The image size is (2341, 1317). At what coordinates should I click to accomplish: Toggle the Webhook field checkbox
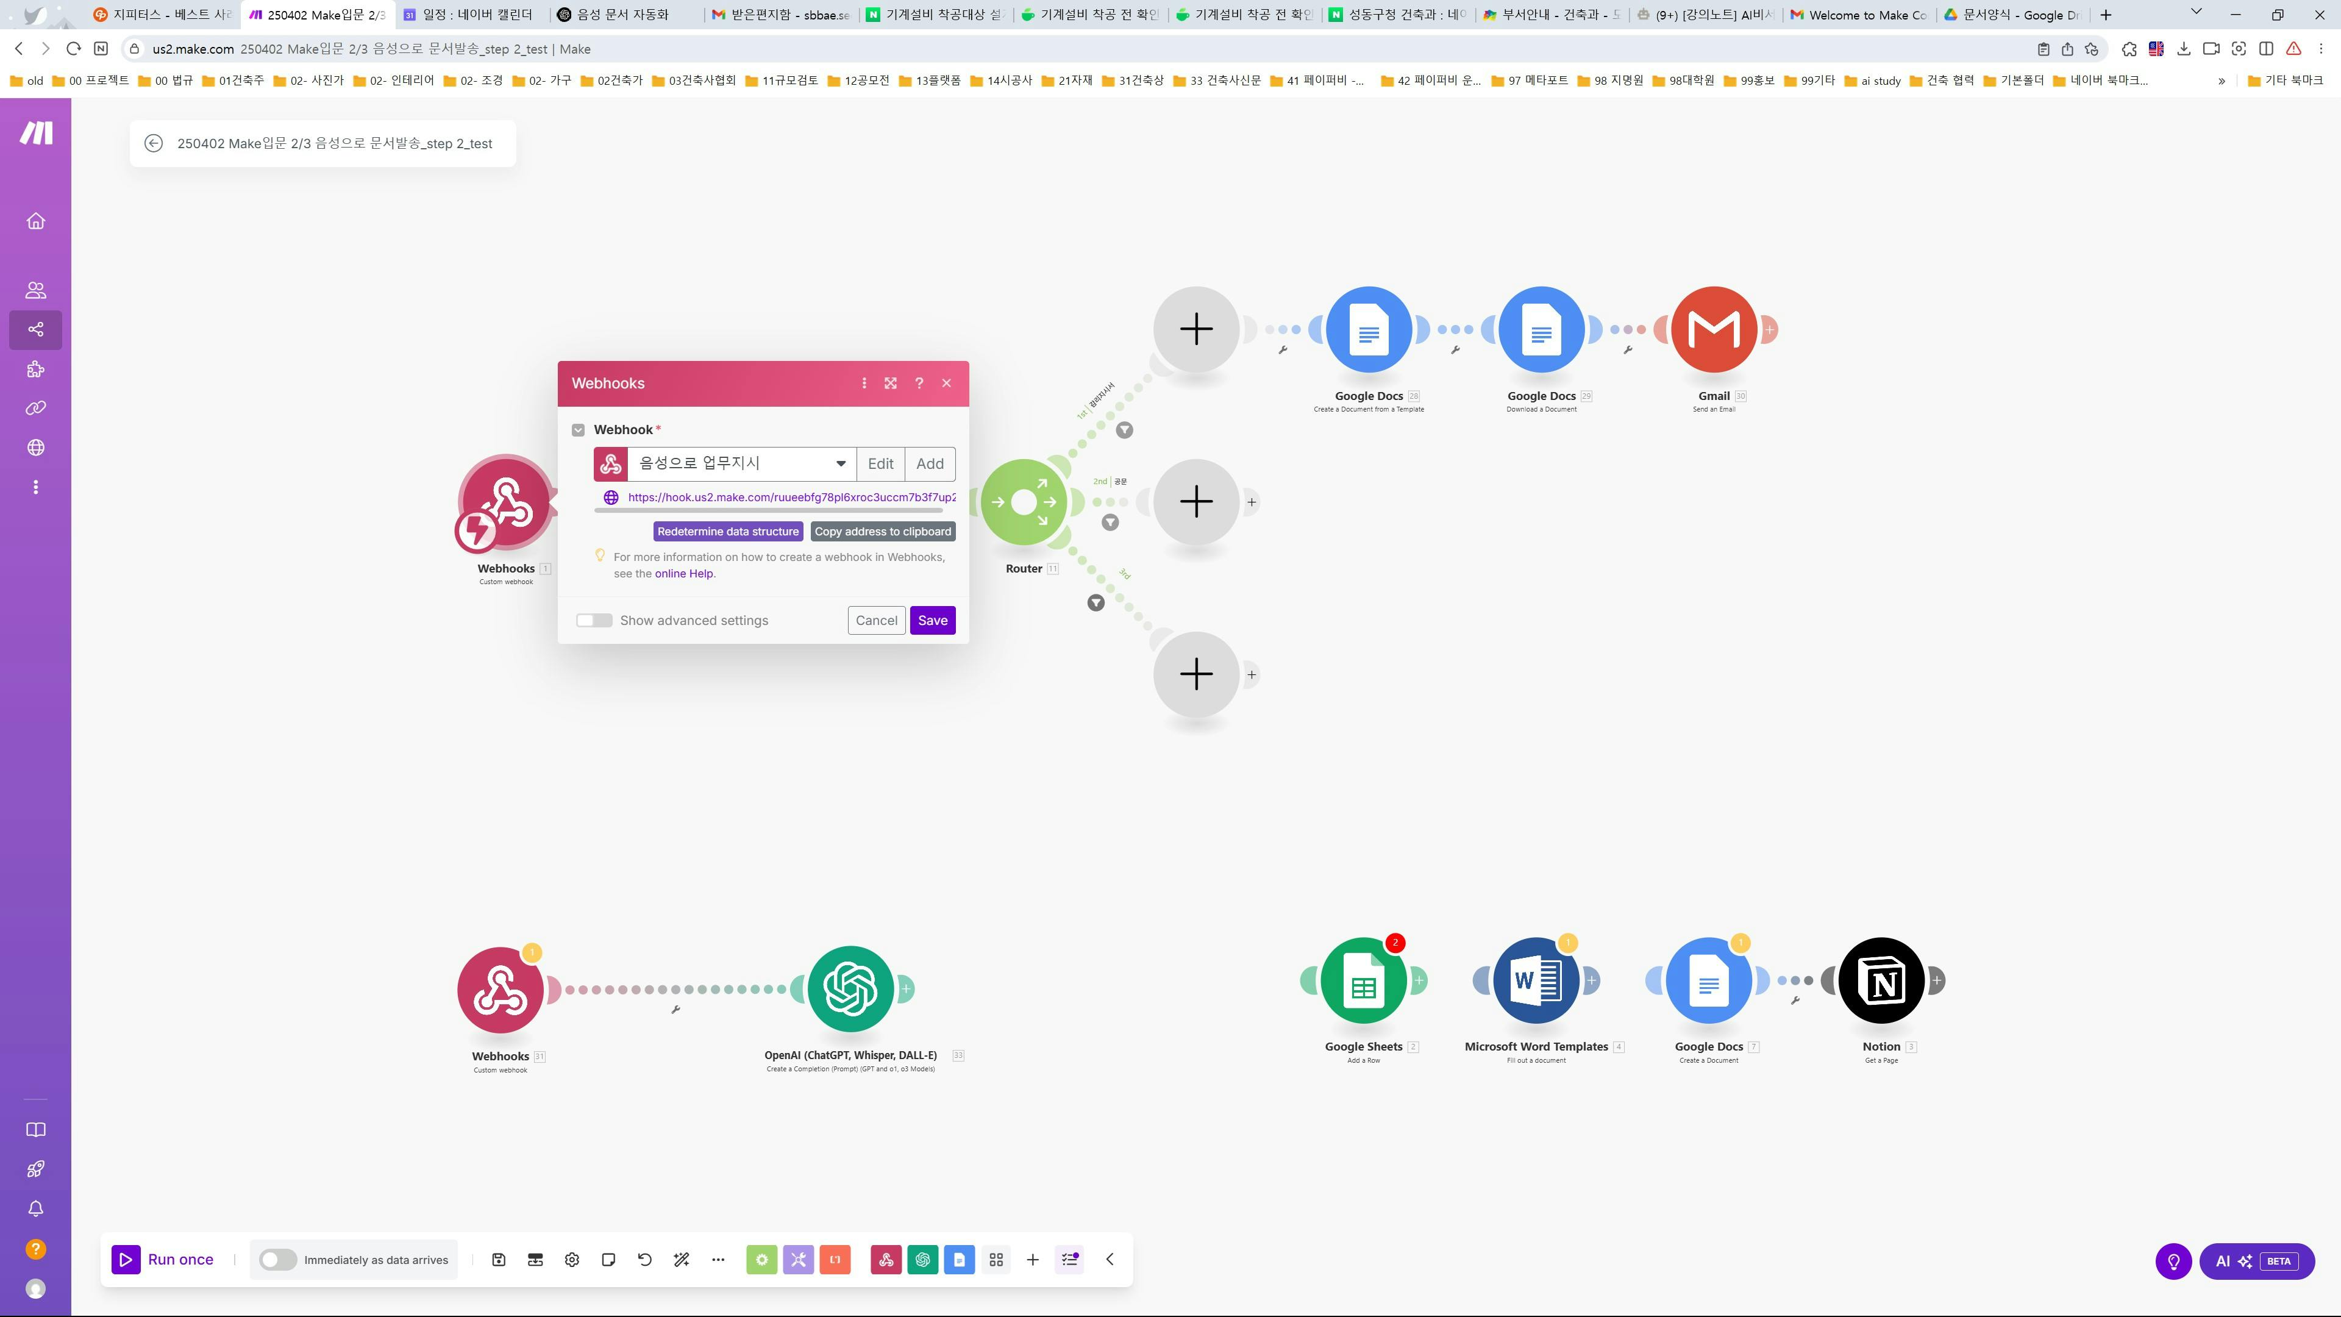[x=578, y=430]
